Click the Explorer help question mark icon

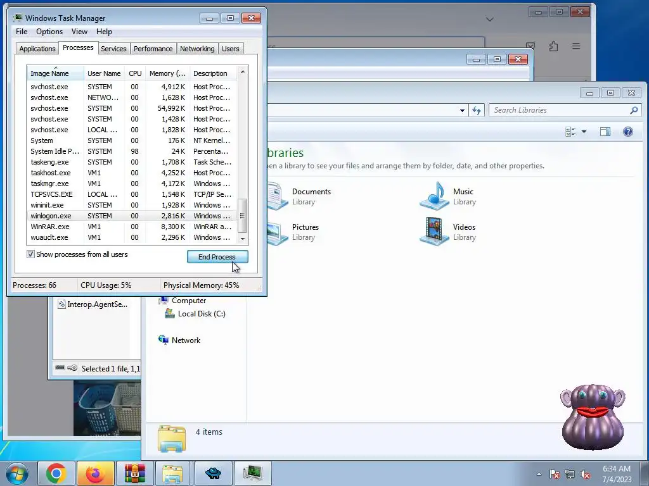click(x=627, y=132)
